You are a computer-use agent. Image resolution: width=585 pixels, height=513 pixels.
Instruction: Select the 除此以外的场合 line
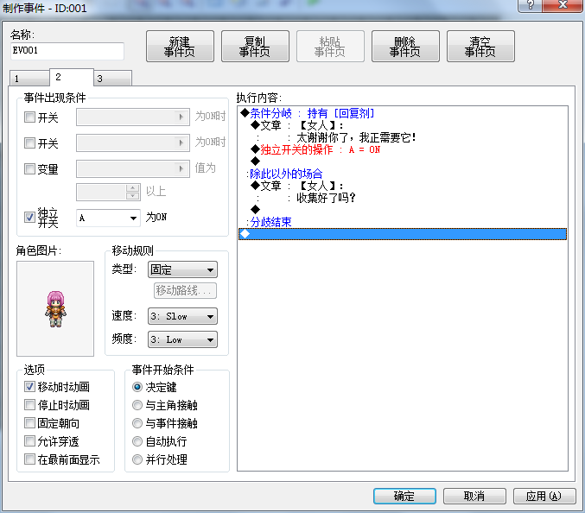click(x=402, y=174)
